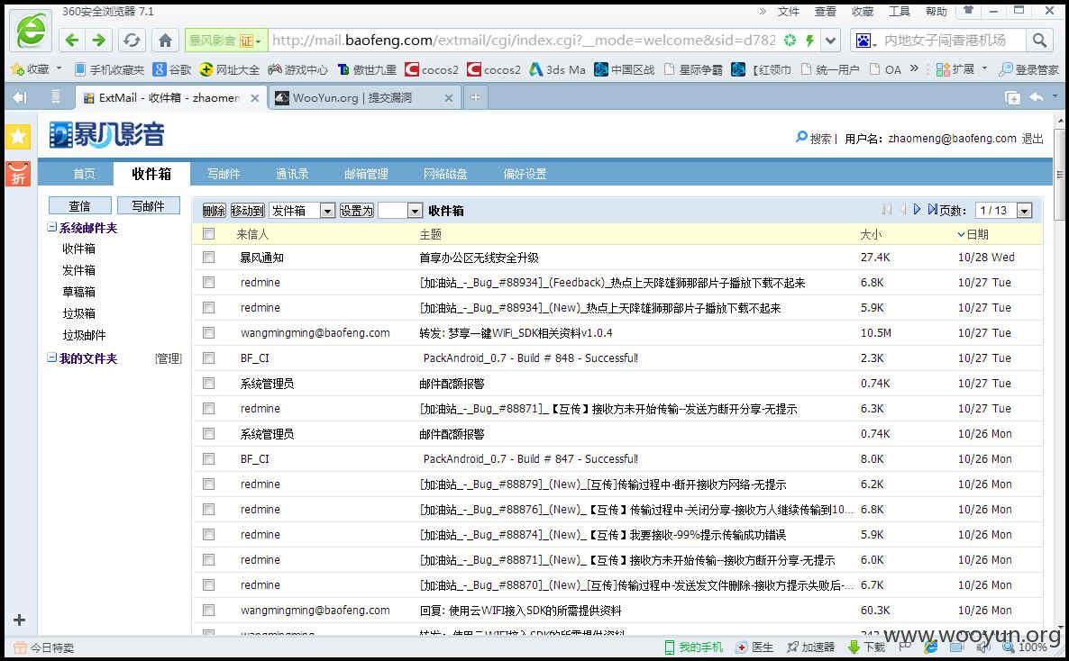
Task: Go to browser home page icon
Action: tap(165, 41)
